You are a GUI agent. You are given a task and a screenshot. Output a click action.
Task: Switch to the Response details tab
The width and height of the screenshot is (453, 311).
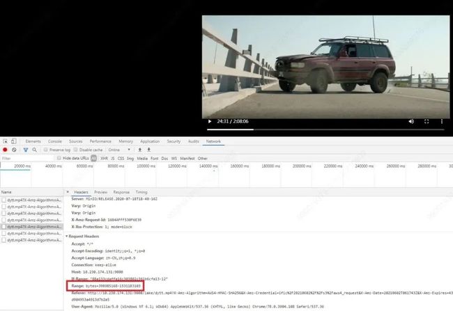(x=121, y=192)
